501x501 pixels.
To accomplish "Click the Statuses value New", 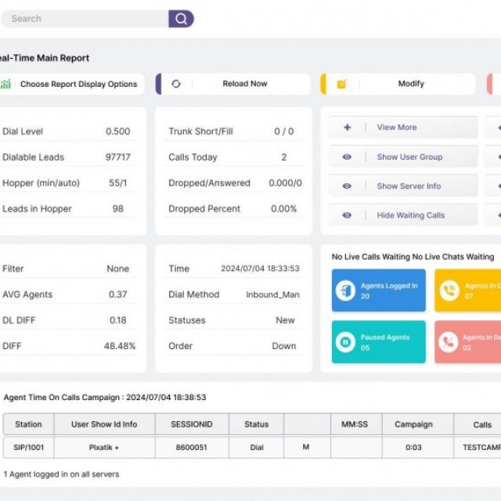I will pos(285,320).
